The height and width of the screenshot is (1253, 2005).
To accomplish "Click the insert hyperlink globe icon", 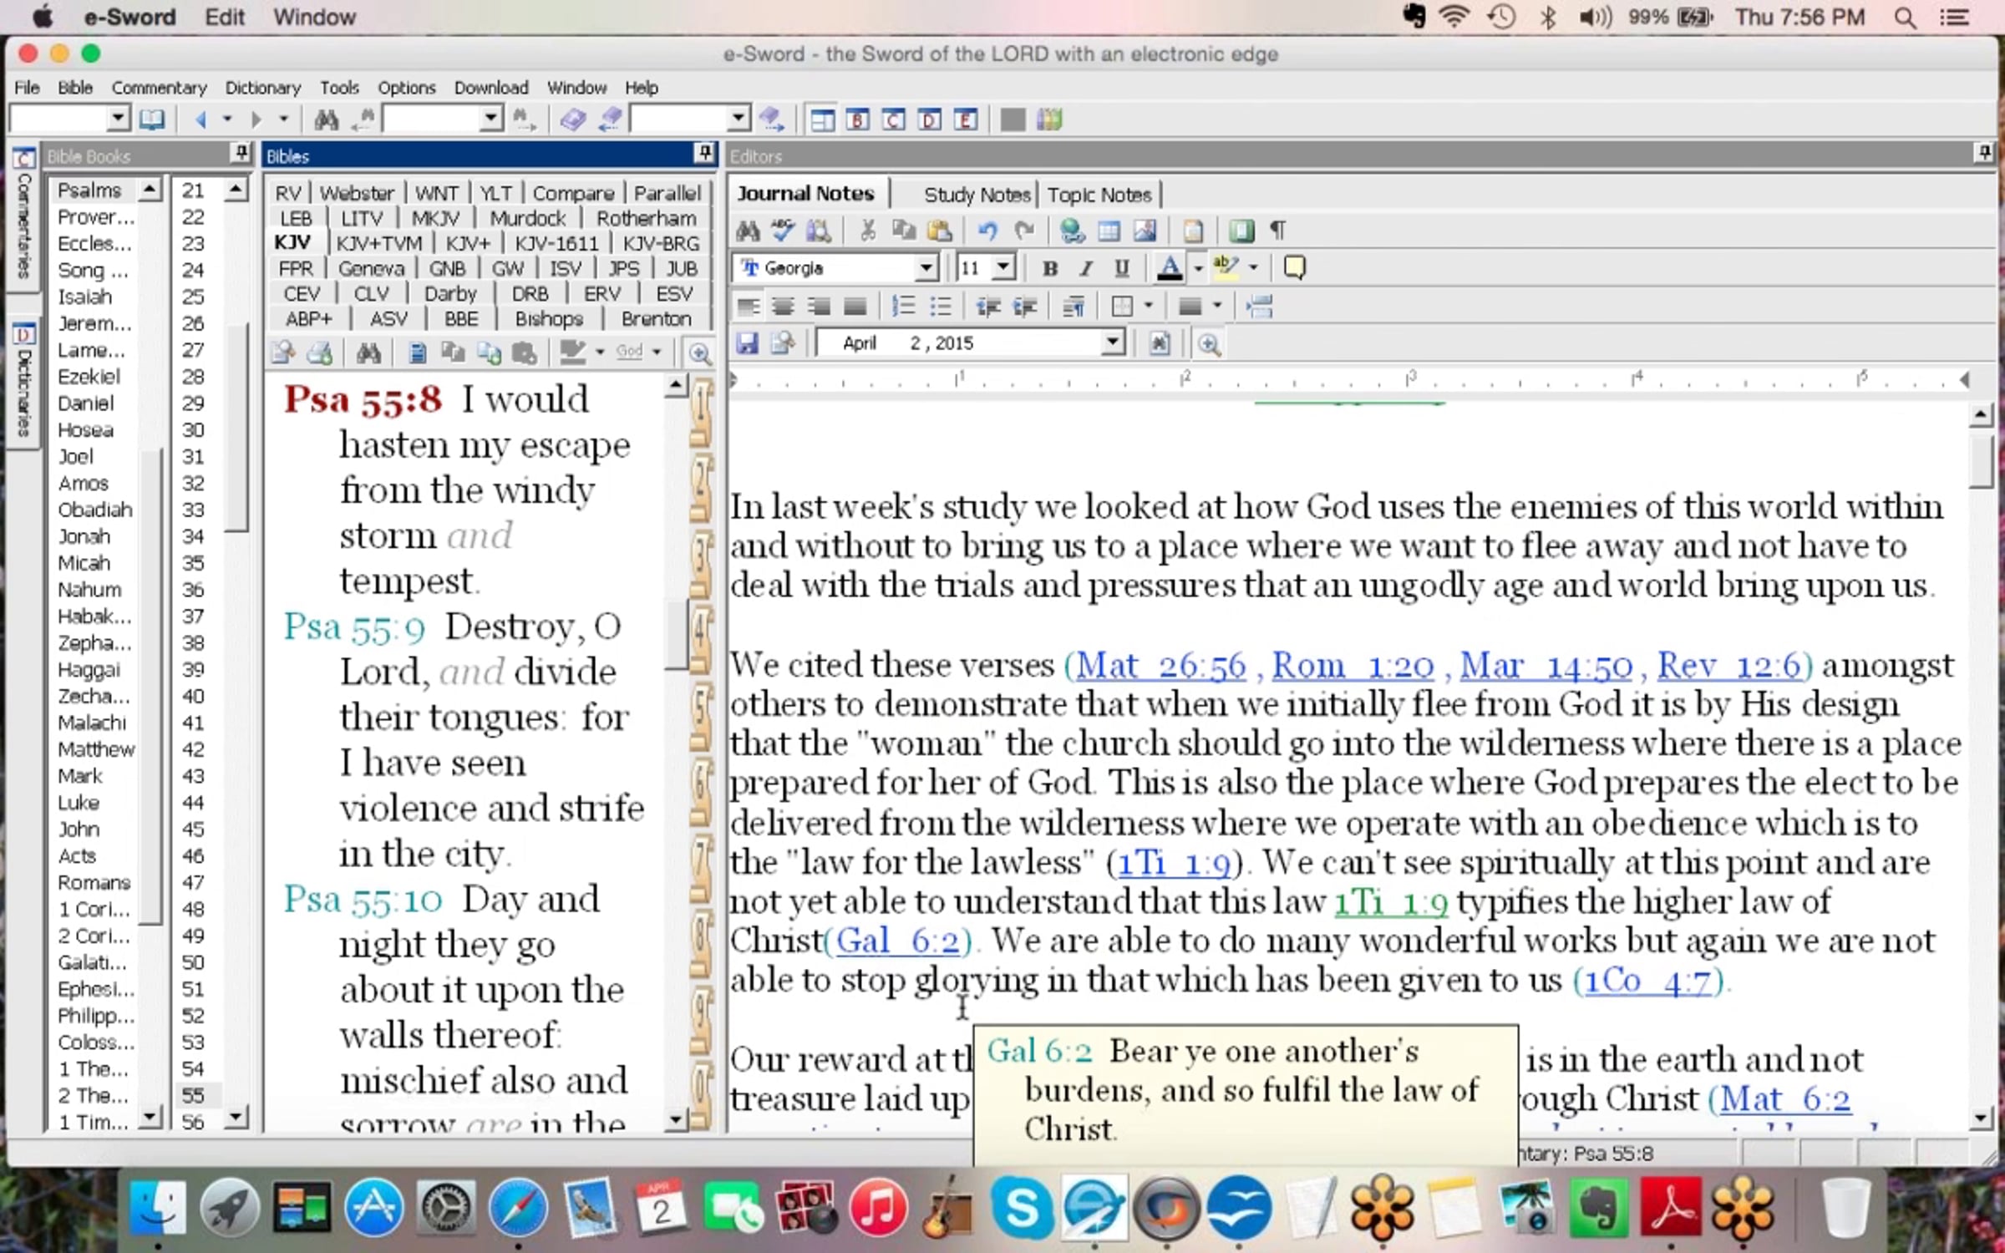I will tap(1072, 231).
